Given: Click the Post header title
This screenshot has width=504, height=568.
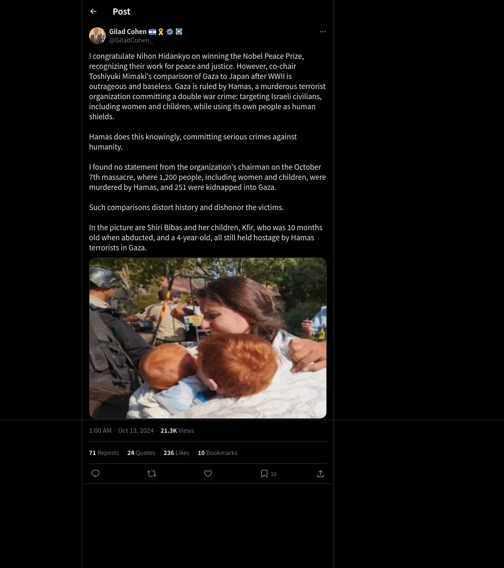Looking at the screenshot, I should pyautogui.click(x=121, y=11).
